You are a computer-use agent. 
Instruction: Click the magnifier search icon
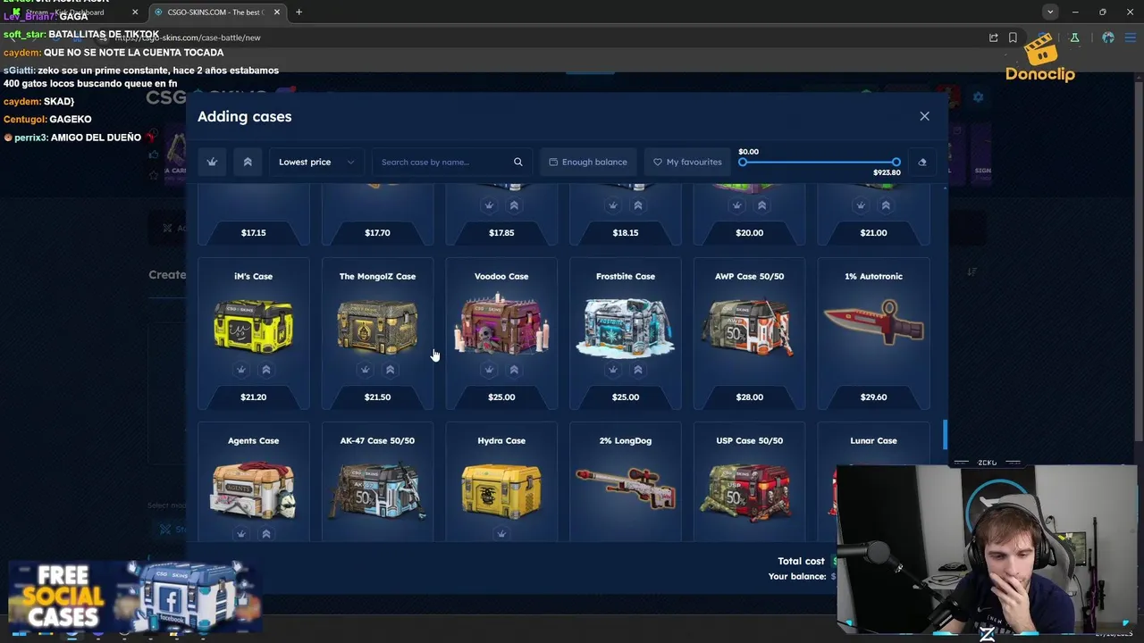(x=517, y=162)
